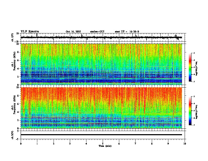
Task: Click the ch.1 spectrogram panel
Action: coord(101,64)
